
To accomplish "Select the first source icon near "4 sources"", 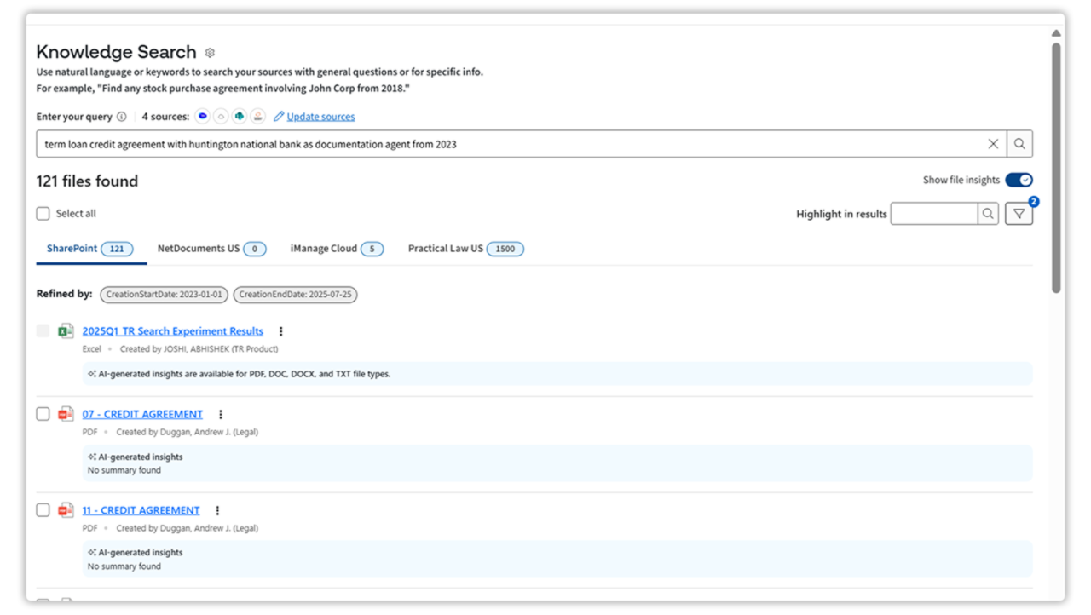I will click(202, 116).
